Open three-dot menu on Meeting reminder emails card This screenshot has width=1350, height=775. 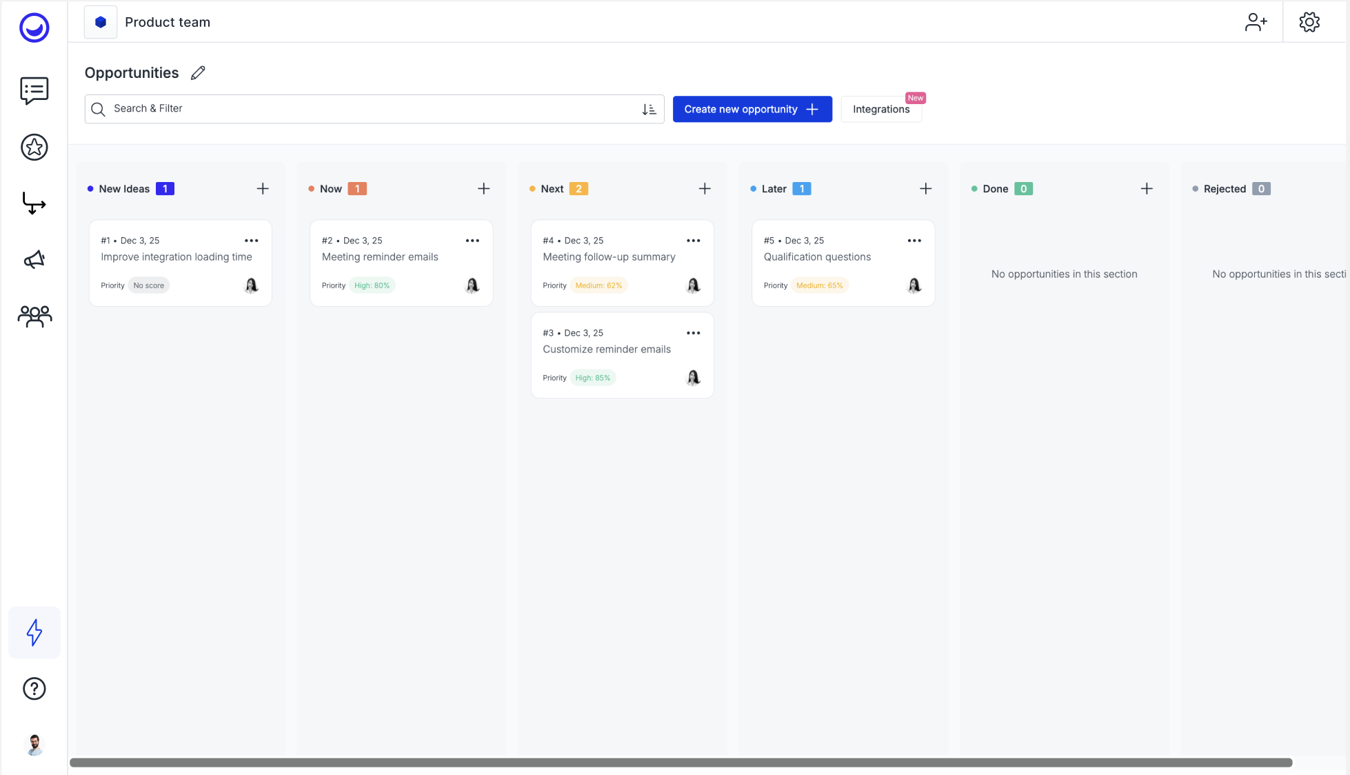[472, 241]
